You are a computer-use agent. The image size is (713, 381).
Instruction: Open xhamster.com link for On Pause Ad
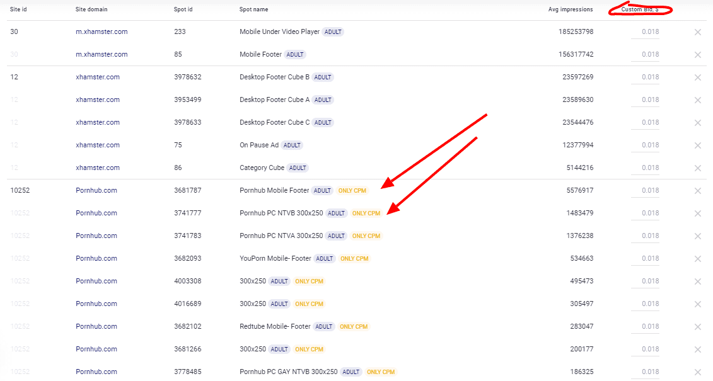click(98, 145)
